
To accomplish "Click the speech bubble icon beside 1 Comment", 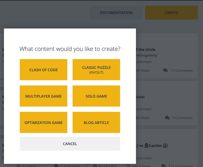I will 56,166.
